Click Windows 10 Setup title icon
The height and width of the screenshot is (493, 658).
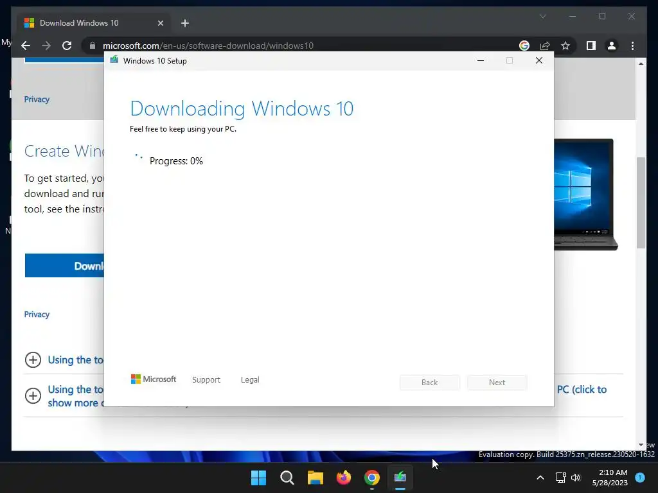(114, 60)
